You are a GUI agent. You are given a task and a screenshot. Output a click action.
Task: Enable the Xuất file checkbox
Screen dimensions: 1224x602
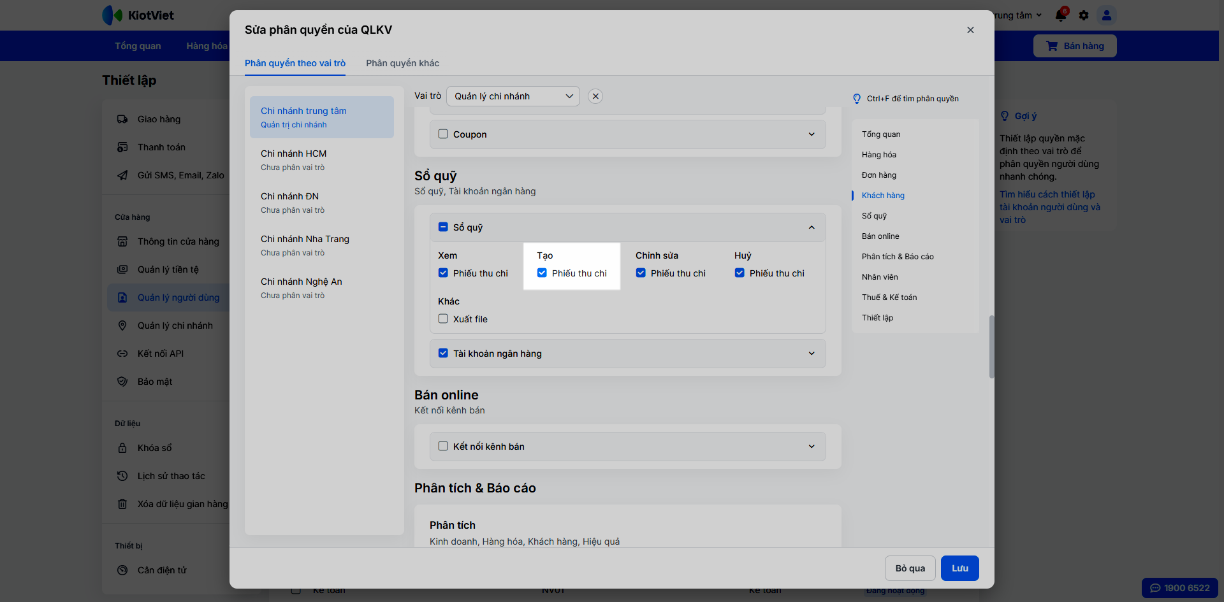click(443, 319)
